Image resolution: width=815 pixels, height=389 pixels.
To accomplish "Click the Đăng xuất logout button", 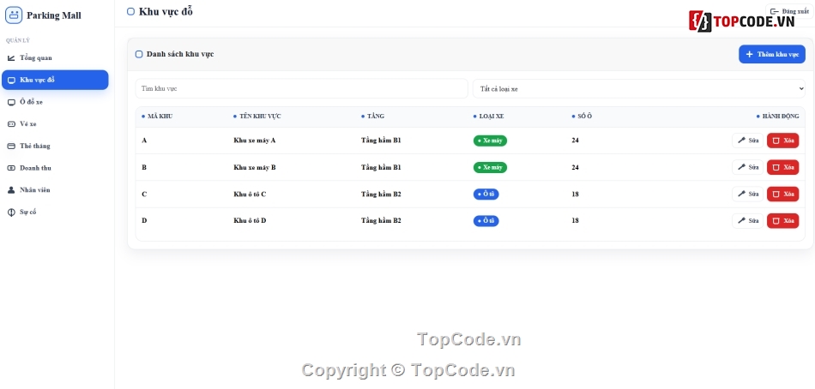I will pyautogui.click(x=789, y=11).
